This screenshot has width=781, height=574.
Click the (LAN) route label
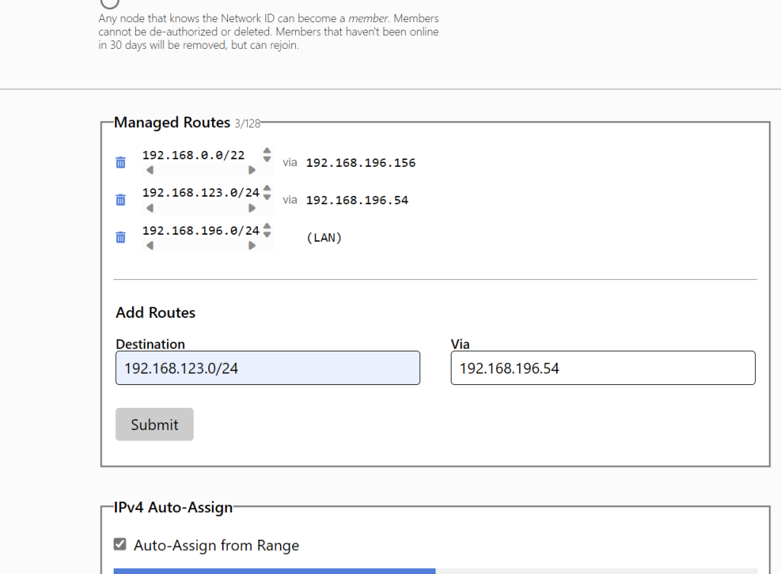pyautogui.click(x=324, y=238)
